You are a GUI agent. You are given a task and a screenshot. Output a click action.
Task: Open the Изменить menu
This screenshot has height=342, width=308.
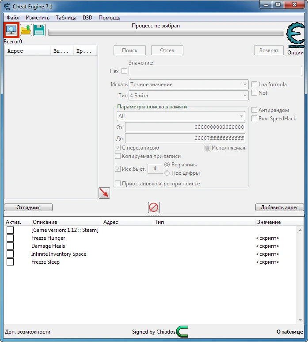(x=38, y=18)
